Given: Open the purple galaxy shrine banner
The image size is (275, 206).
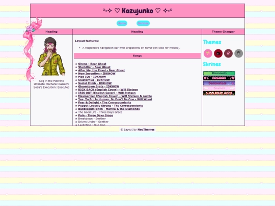Looking at the screenshot, I should coord(219,83).
